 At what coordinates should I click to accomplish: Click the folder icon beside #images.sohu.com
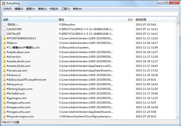pyautogui.click(x=4, y=102)
